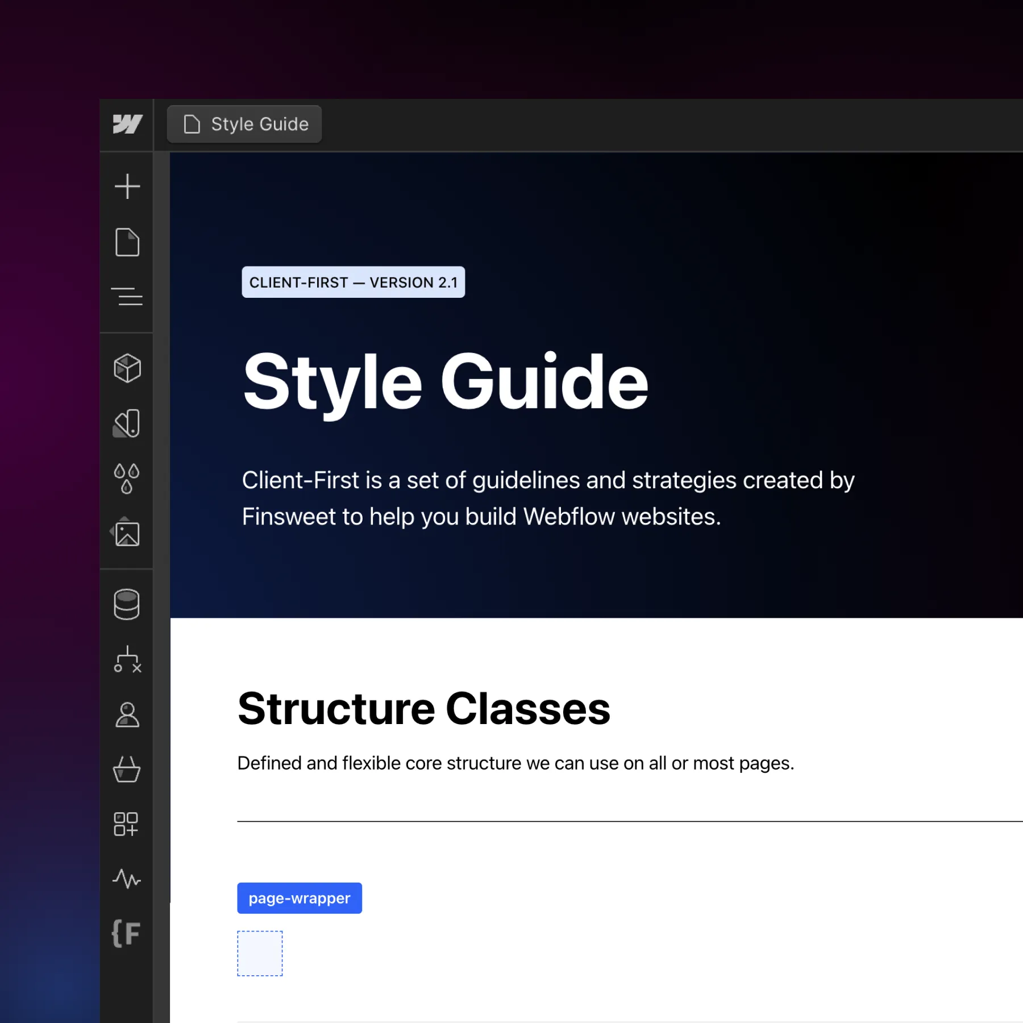1023x1023 pixels.
Task: Open the Webflow logo menu
Action: [x=127, y=125]
